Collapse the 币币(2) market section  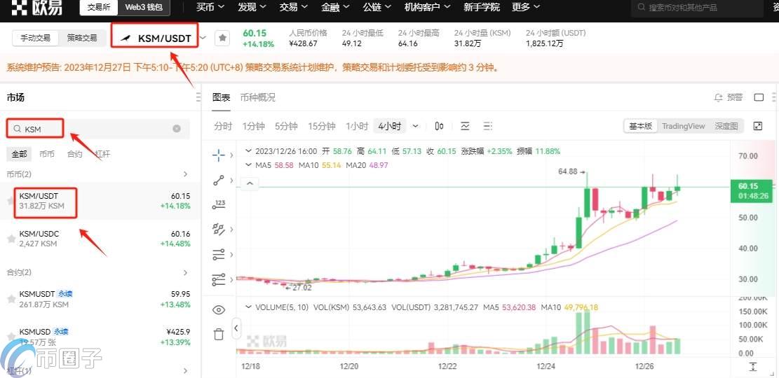click(x=185, y=174)
